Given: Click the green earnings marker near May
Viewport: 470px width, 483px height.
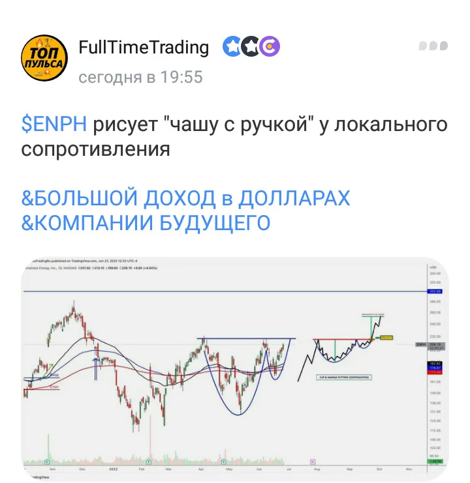Looking at the screenshot, I should (x=224, y=461).
